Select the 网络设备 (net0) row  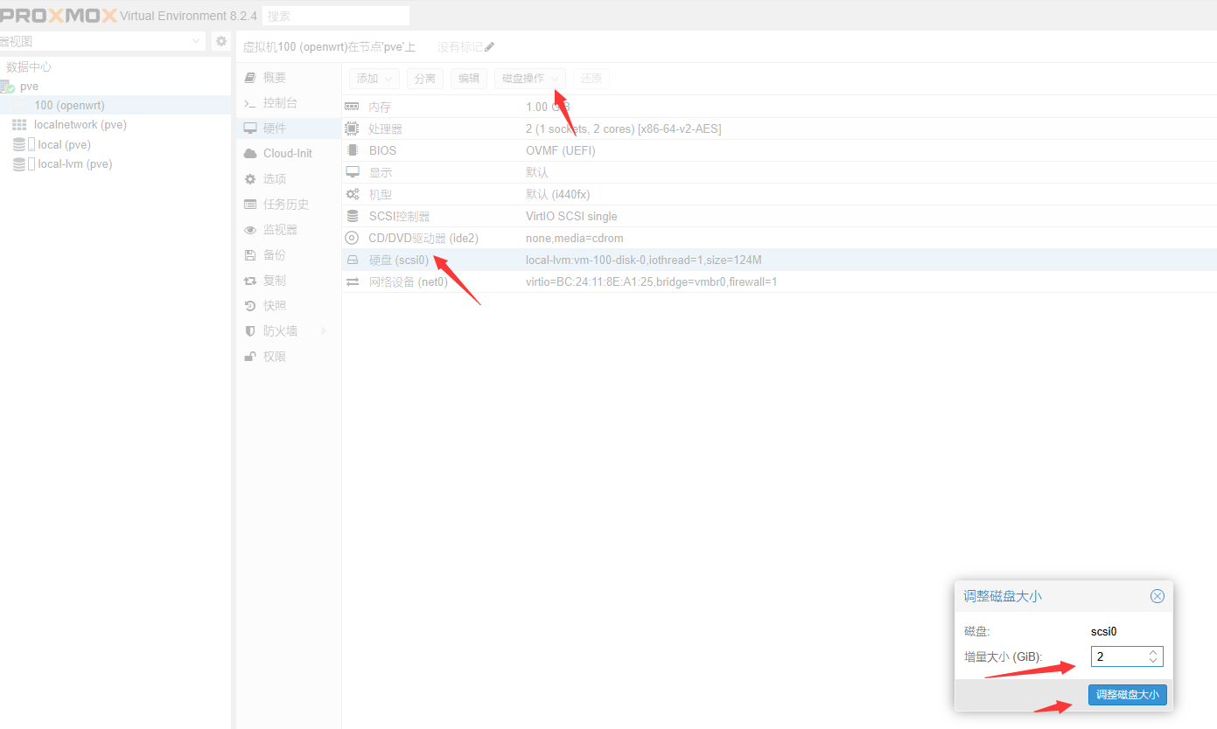[x=408, y=281]
